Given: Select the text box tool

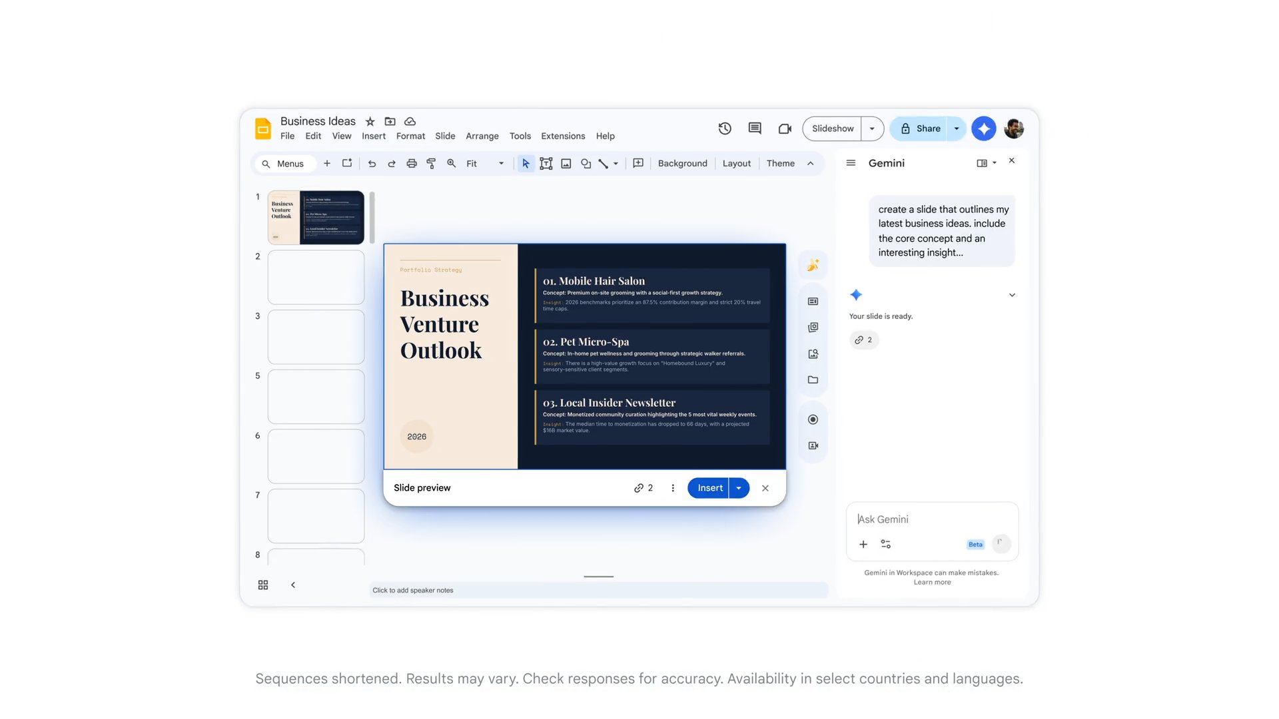Looking at the screenshot, I should [546, 163].
